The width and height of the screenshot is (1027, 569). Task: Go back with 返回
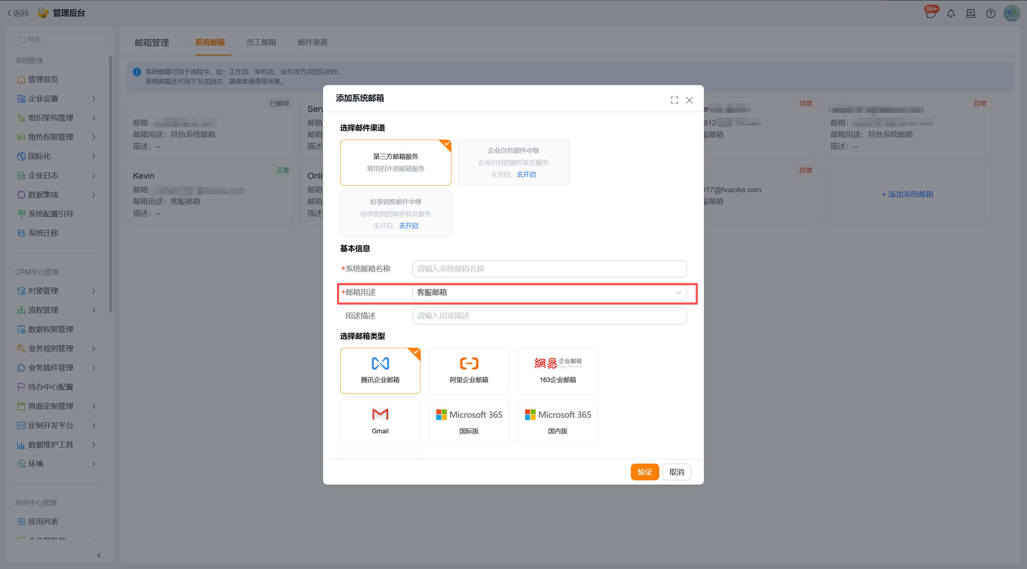pos(18,13)
